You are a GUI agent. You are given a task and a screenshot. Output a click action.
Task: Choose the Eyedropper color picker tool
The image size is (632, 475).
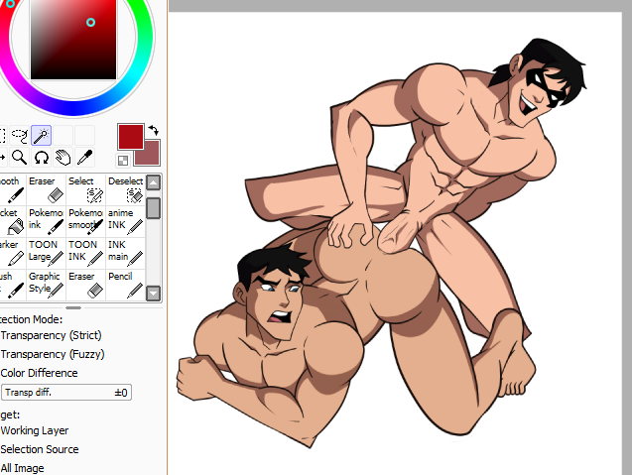85,157
